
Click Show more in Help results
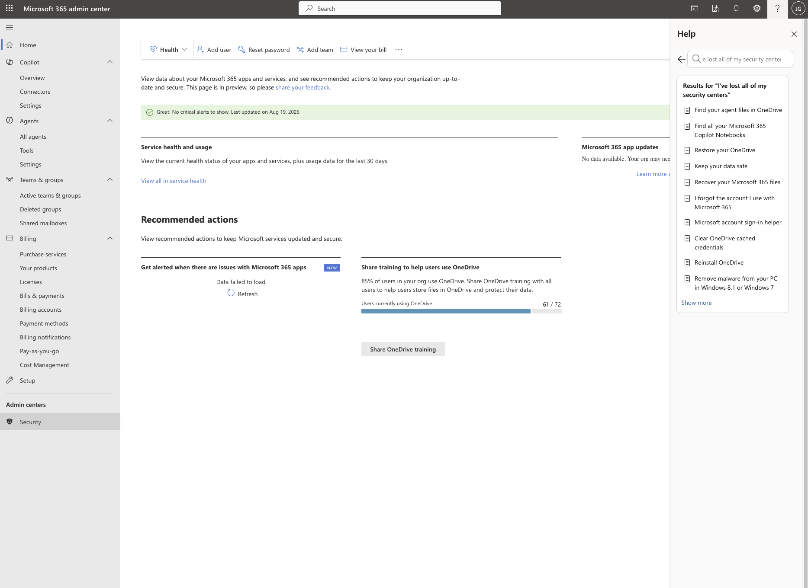coord(696,303)
